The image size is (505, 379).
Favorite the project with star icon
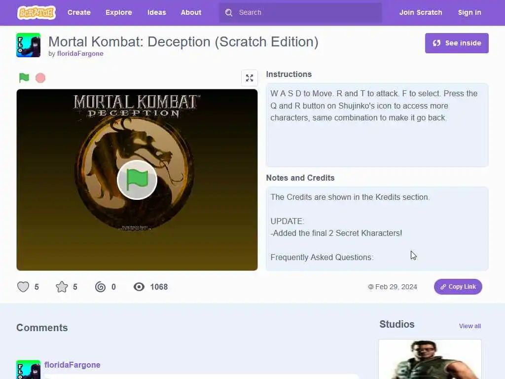[62, 287]
